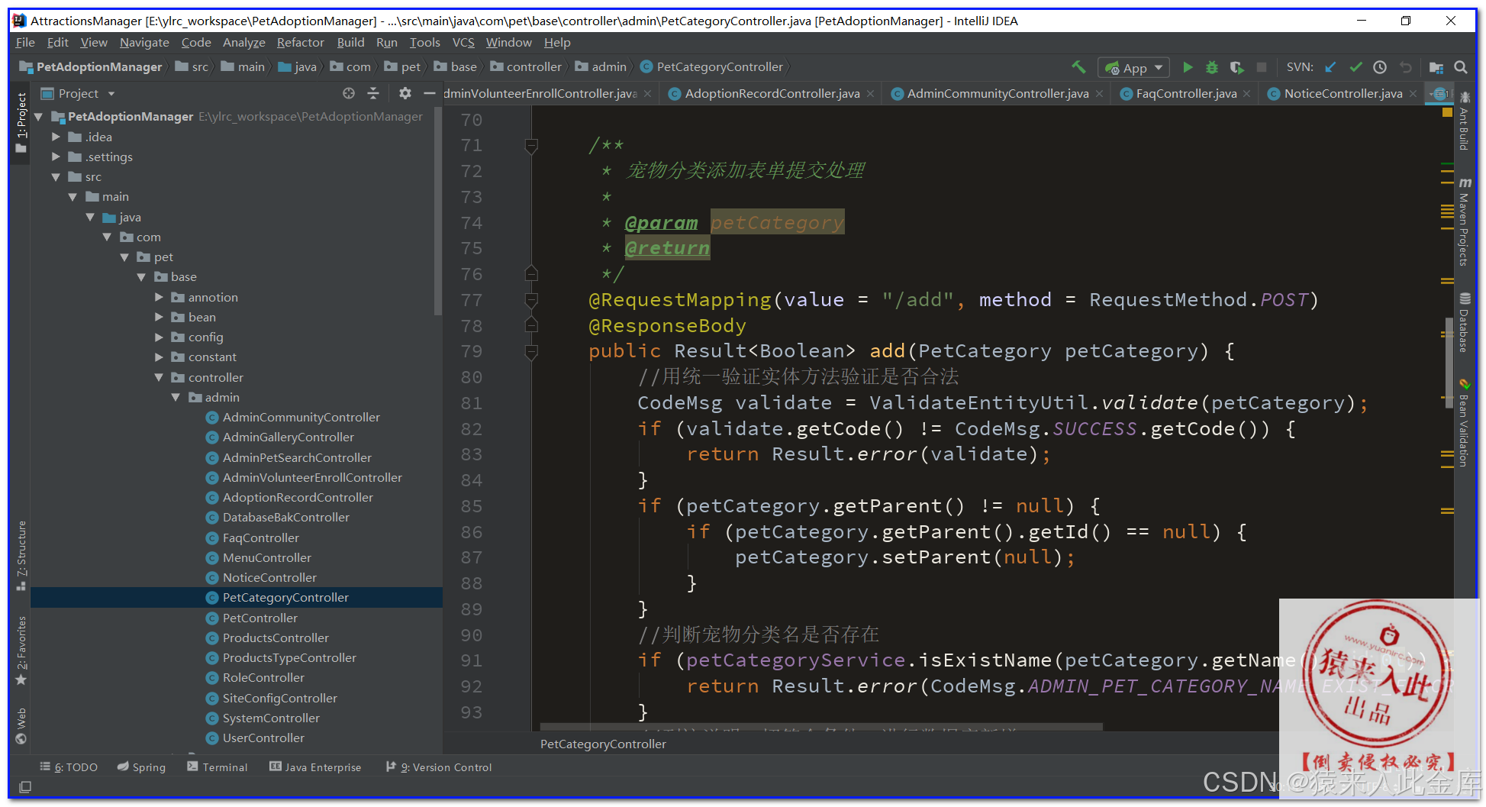The width and height of the screenshot is (1486, 807).
Task: Collapse the src folder
Action: pos(56,176)
